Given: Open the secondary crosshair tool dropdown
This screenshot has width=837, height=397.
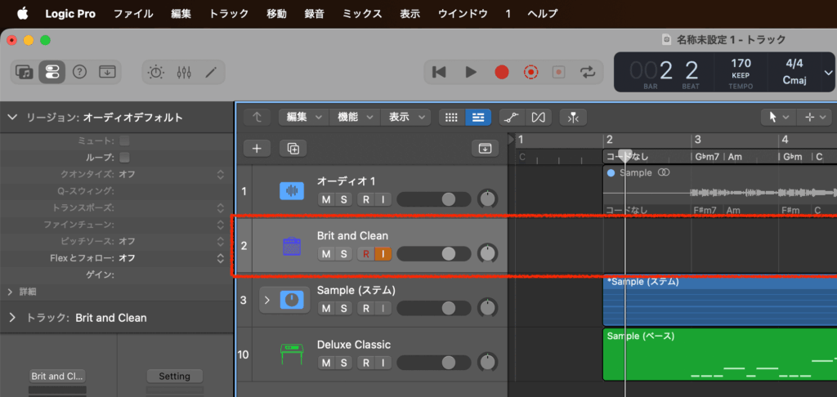Looking at the screenshot, I should [x=815, y=118].
